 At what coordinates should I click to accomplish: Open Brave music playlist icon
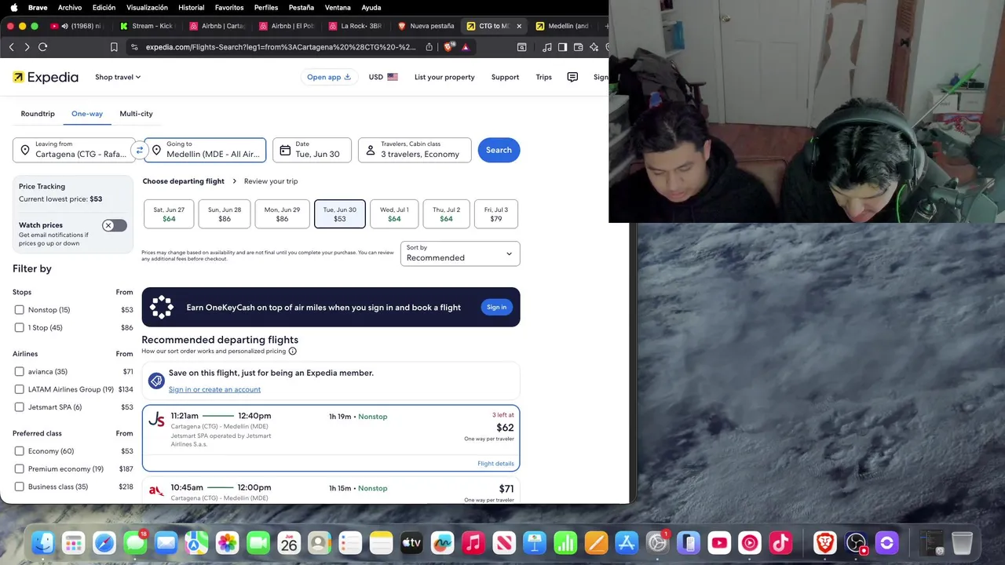pos(547,47)
